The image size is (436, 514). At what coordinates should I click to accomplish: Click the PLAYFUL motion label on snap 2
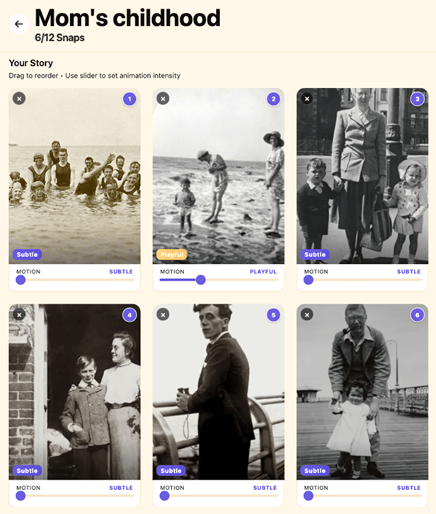[x=263, y=271]
